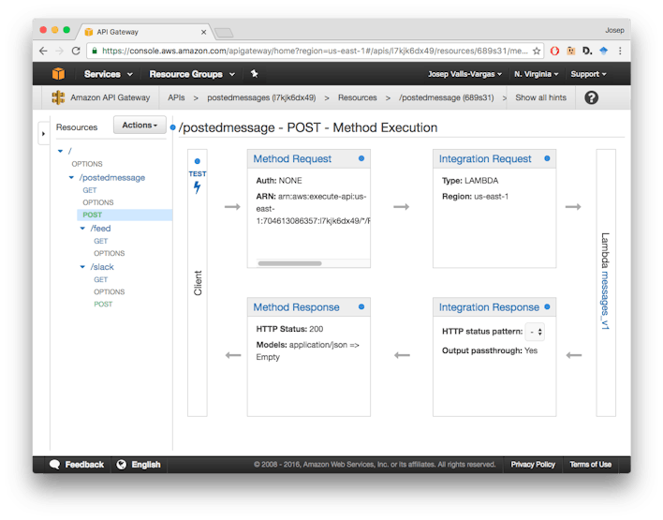Click the robot extension icon in toolbar
This screenshot has height=520, width=663.
click(x=571, y=51)
